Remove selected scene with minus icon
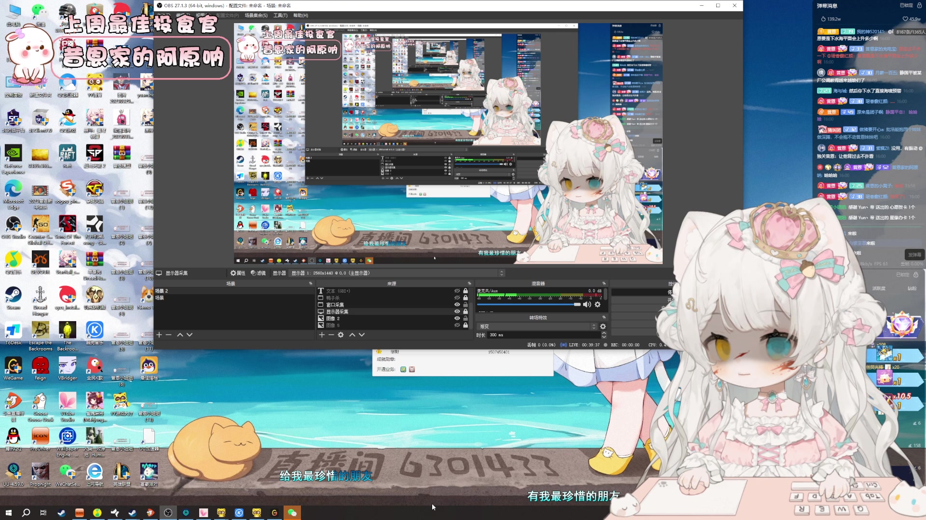 pos(168,335)
